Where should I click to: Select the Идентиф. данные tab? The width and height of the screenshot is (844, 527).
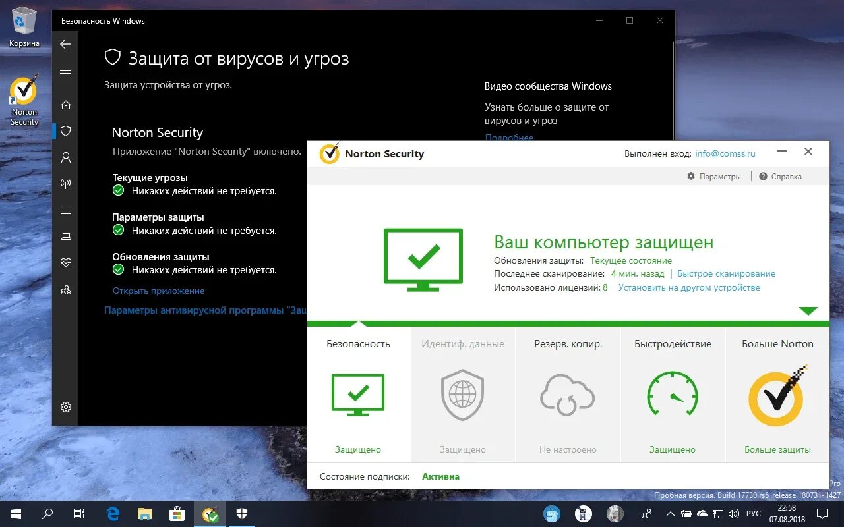(x=463, y=344)
